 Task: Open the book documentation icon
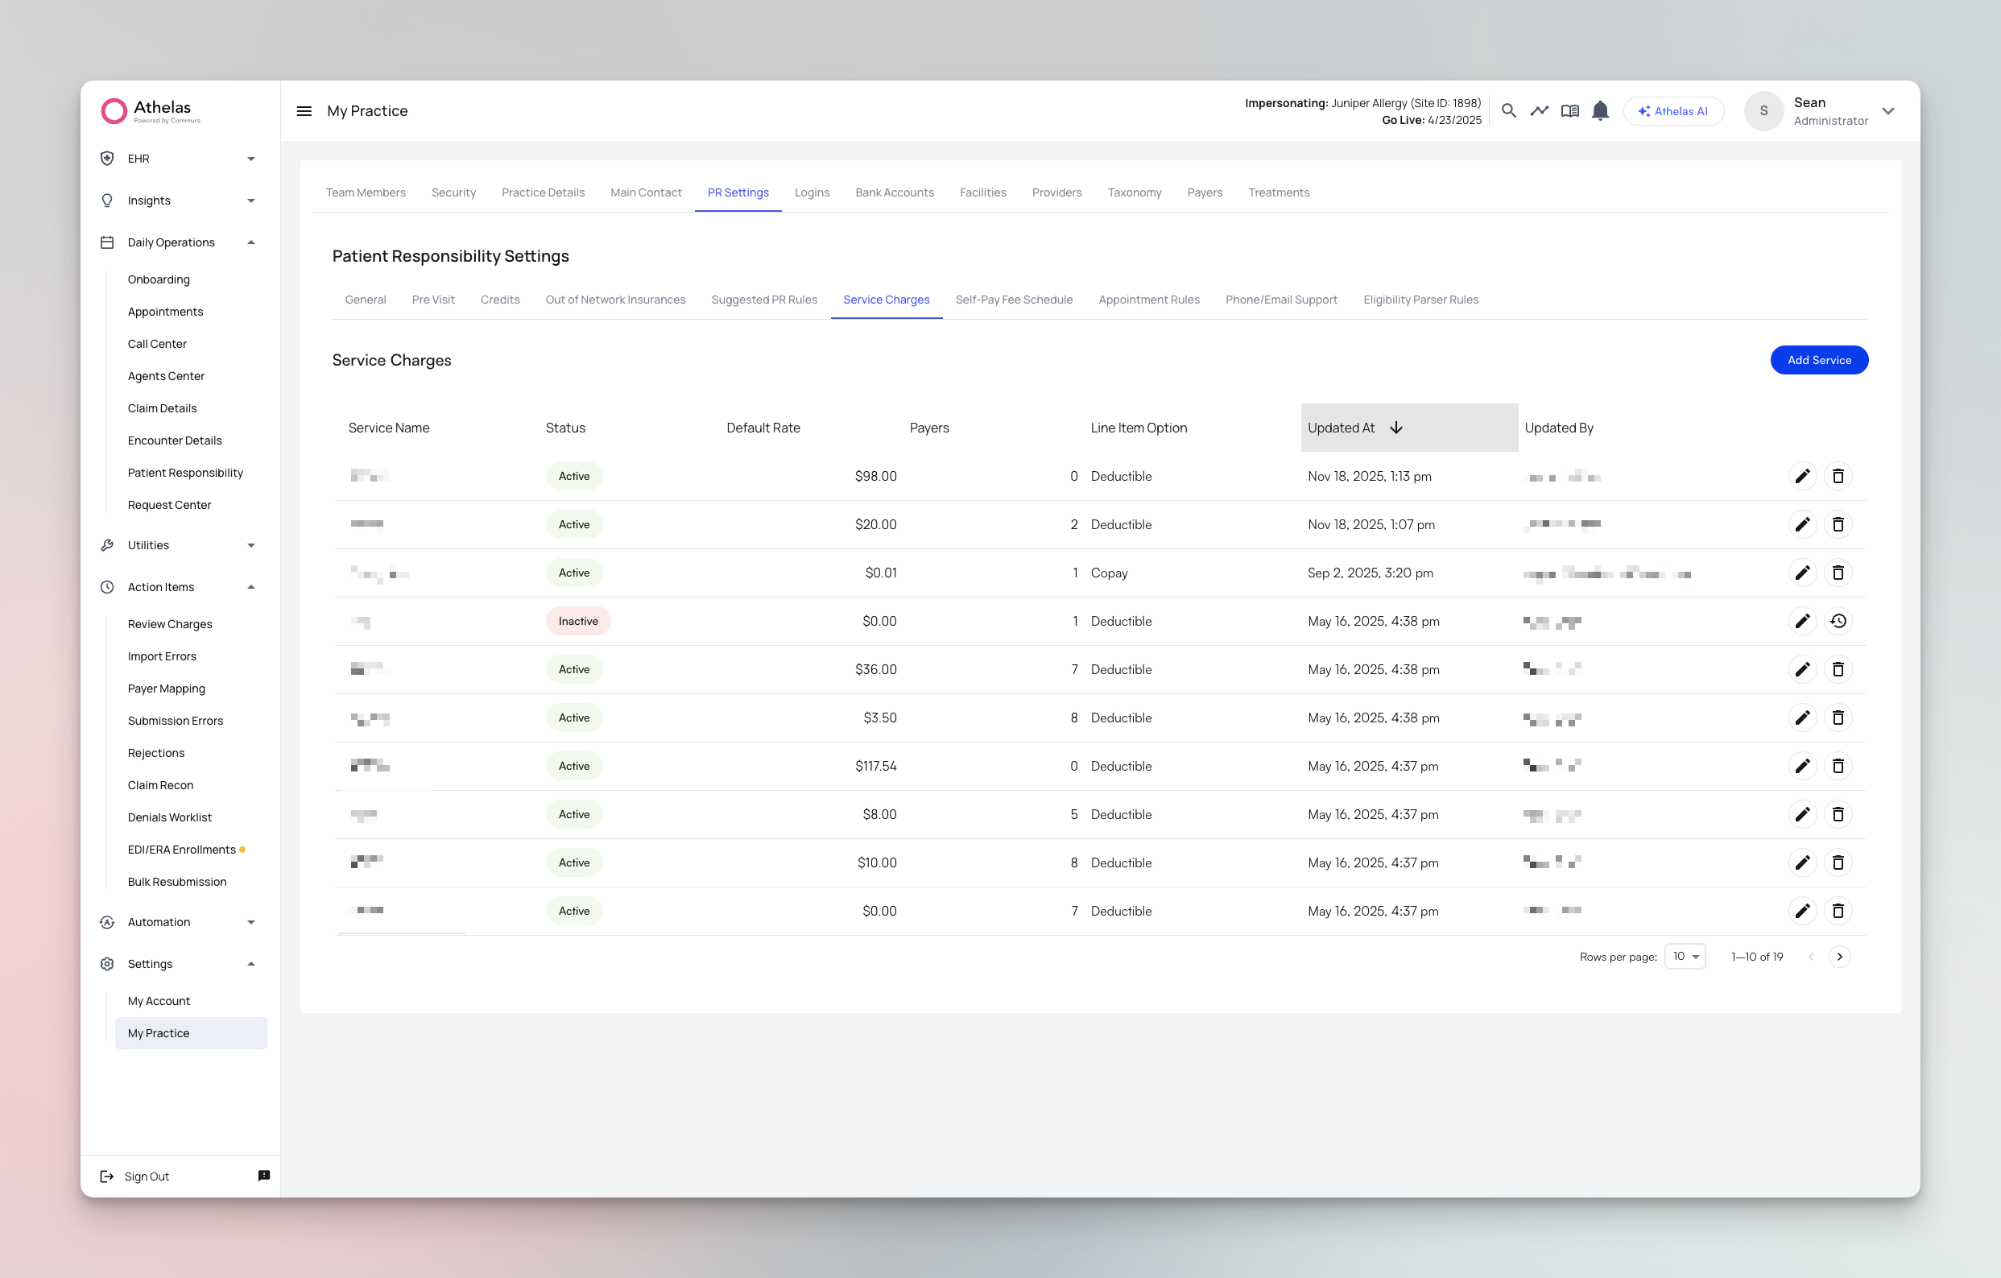(1569, 110)
